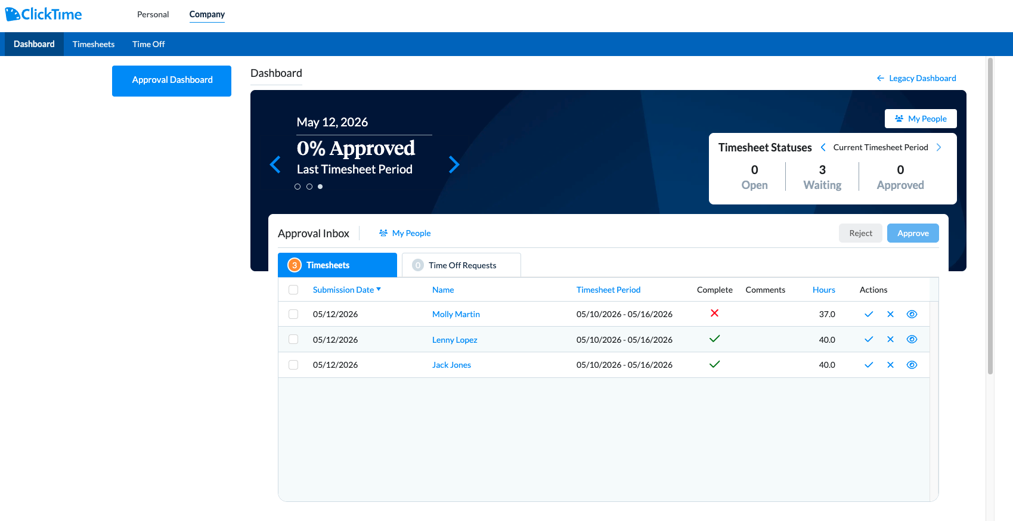
Task: Open Jack Jones's name link
Action: tap(451, 365)
